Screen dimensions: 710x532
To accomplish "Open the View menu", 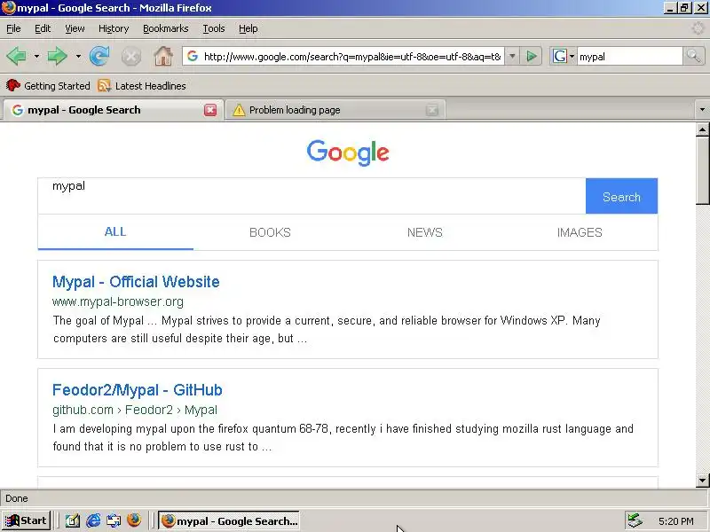I will [x=75, y=28].
